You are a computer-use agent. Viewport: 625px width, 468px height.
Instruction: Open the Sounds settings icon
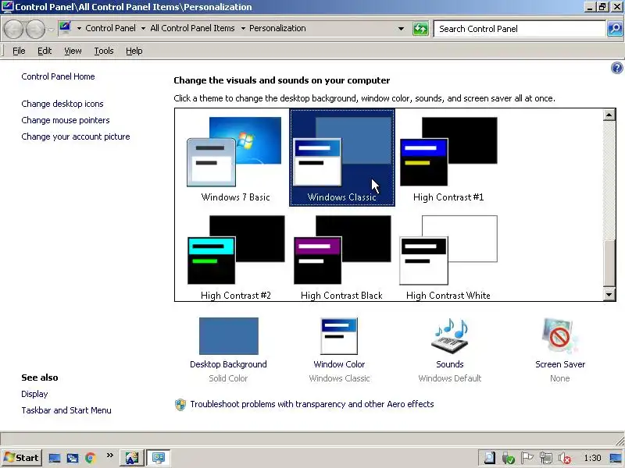450,336
